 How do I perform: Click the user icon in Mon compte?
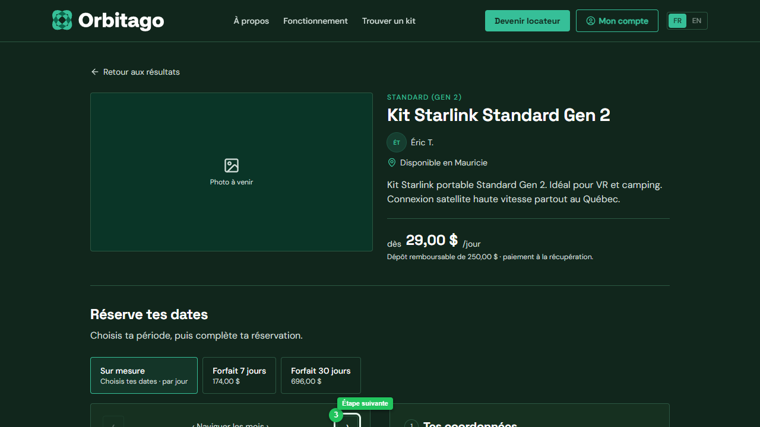click(590, 21)
